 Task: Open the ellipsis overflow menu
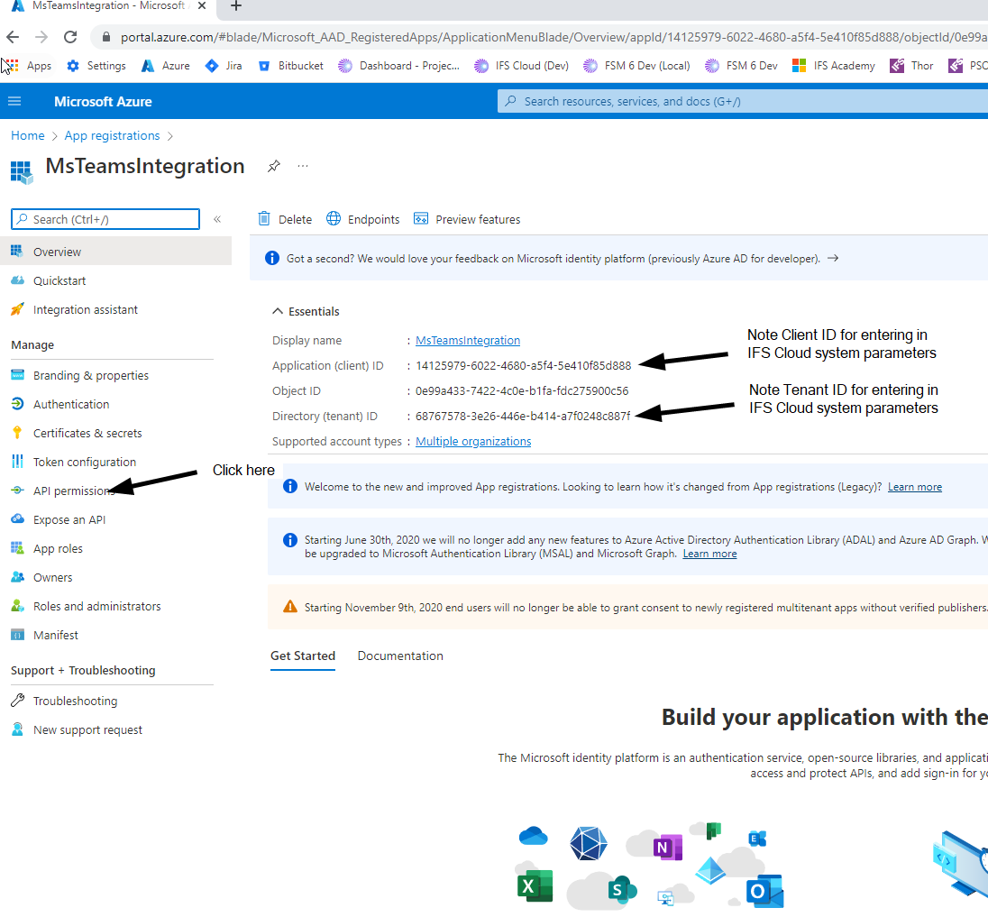pos(302,166)
